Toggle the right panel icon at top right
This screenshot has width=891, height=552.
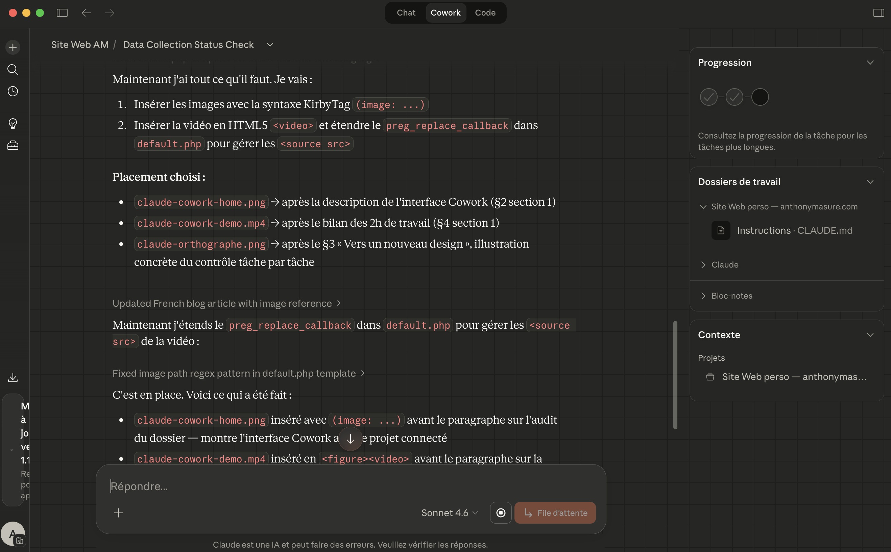[878, 13]
